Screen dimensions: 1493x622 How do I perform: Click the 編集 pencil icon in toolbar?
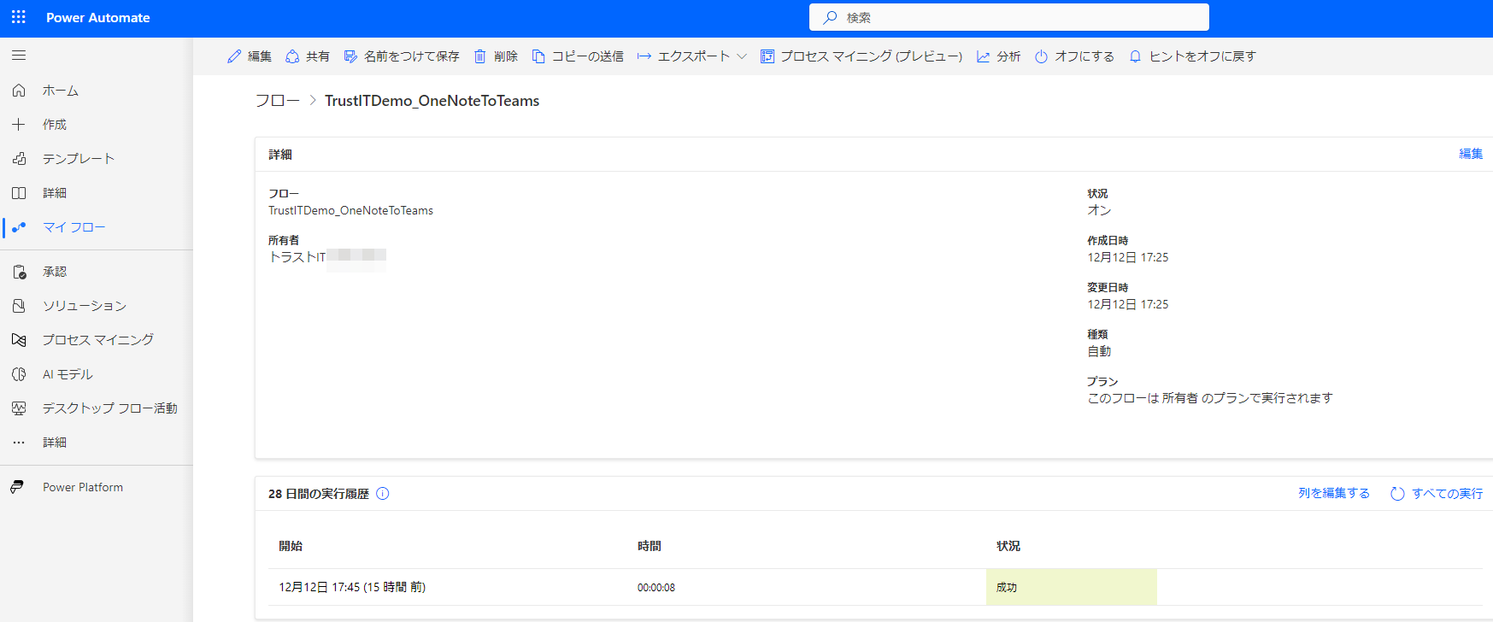[x=234, y=56]
